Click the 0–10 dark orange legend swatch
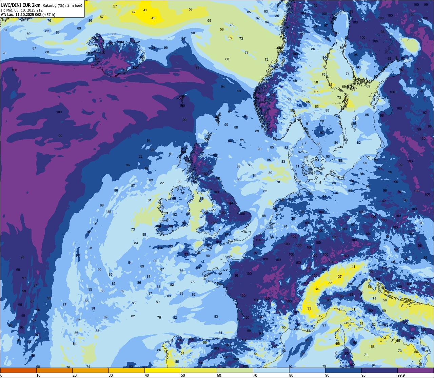The height and width of the screenshot is (378, 434). (x=18, y=370)
